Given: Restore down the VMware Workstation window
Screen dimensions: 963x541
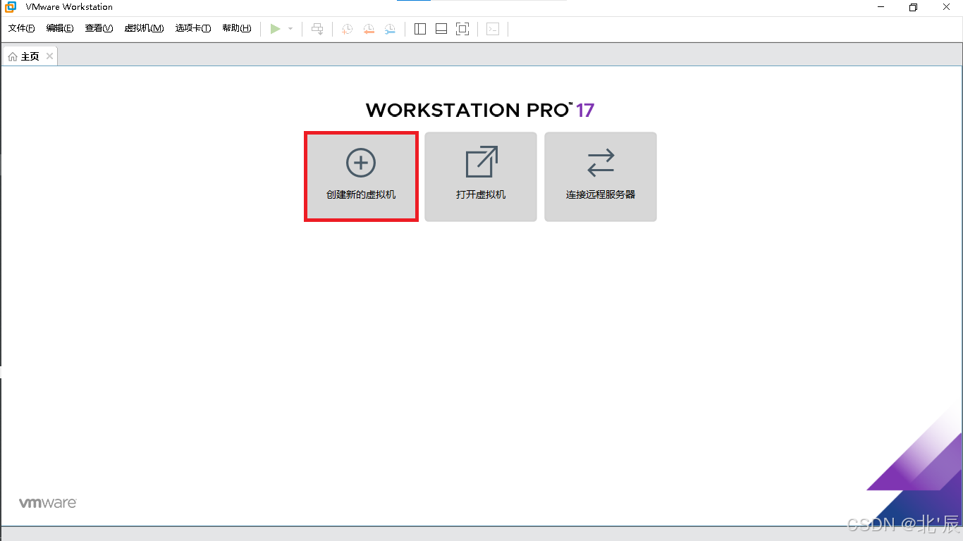Looking at the screenshot, I should [914, 7].
